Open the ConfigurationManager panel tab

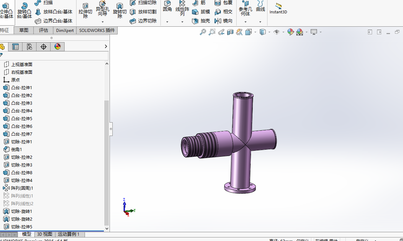point(29,47)
